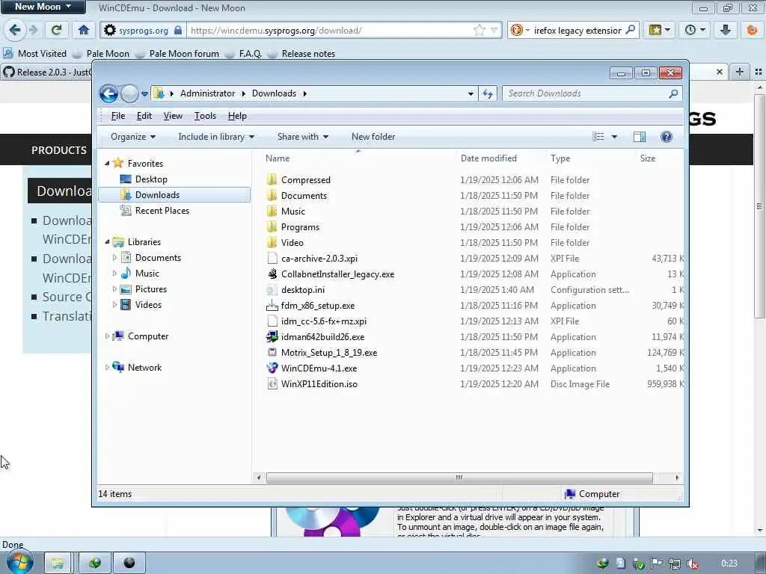Open history clock button in browser
766x574 pixels.
click(695, 30)
